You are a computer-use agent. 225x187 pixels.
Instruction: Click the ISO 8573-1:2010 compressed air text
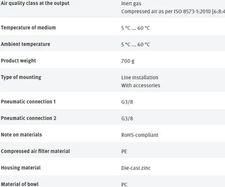pos(173,11)
